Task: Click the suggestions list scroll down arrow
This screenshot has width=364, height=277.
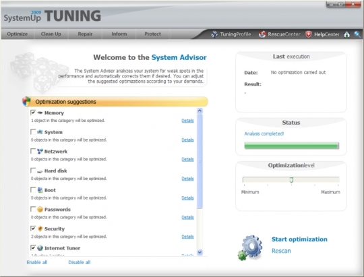Action: point(200,252)
